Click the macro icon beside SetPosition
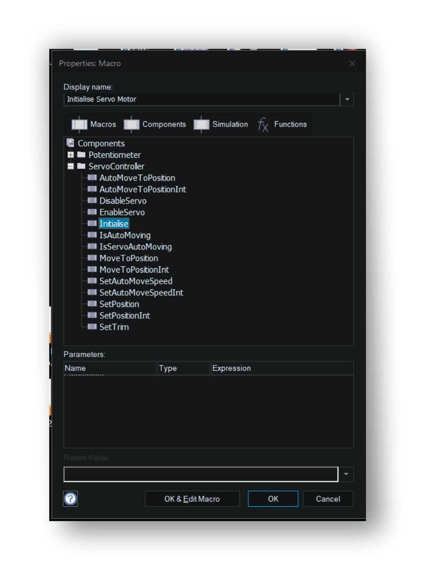This screenshot has height=580, width=430. [92, 304]
